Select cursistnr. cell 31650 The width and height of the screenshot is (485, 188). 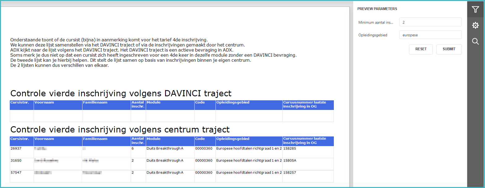16,161
